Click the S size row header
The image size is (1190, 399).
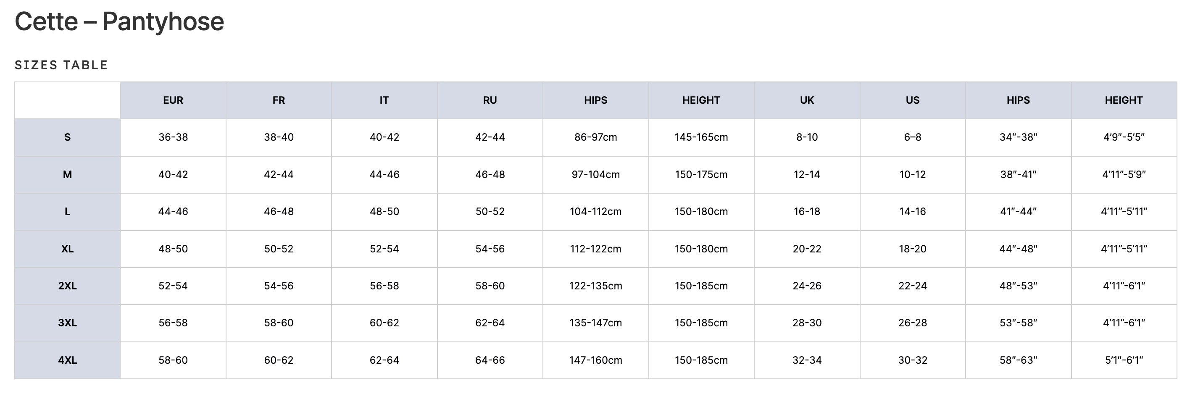click(x=68, y=137)
